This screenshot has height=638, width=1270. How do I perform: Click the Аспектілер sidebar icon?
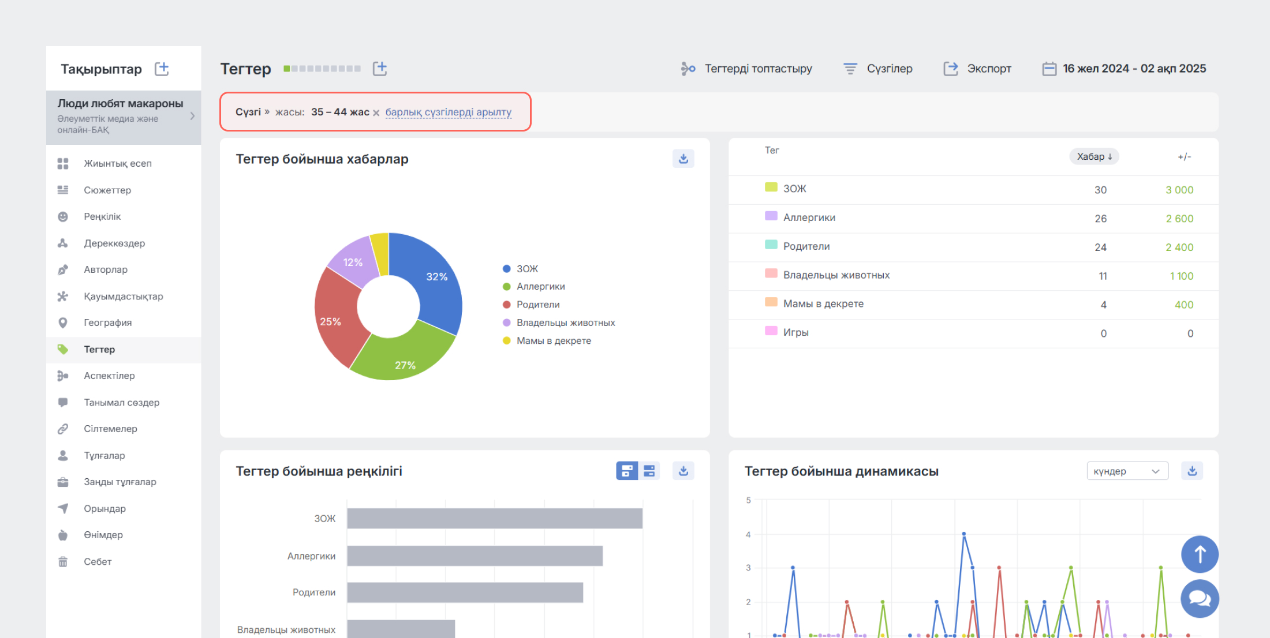pyautogui.click(x=63, y=376)
